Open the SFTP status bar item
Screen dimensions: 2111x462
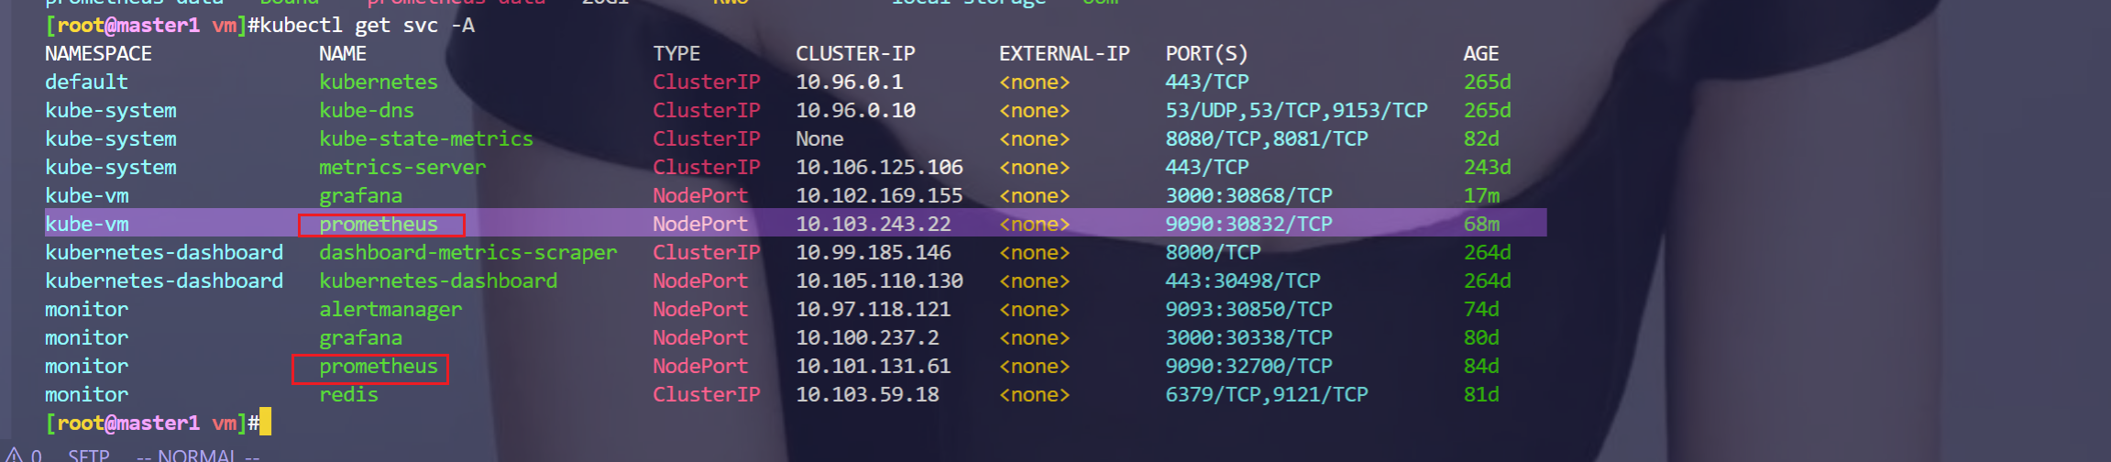tap(89, 456)
